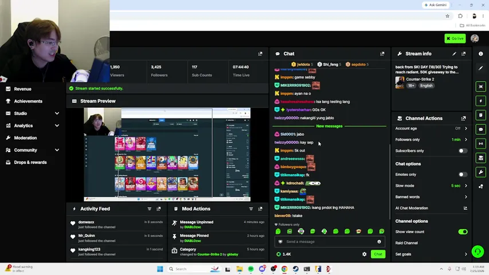The width and height of the screenshot is (489, 275).
Task: Toggle the Stream Preview widget icon in sidebar
Action: tap(480, 87)
